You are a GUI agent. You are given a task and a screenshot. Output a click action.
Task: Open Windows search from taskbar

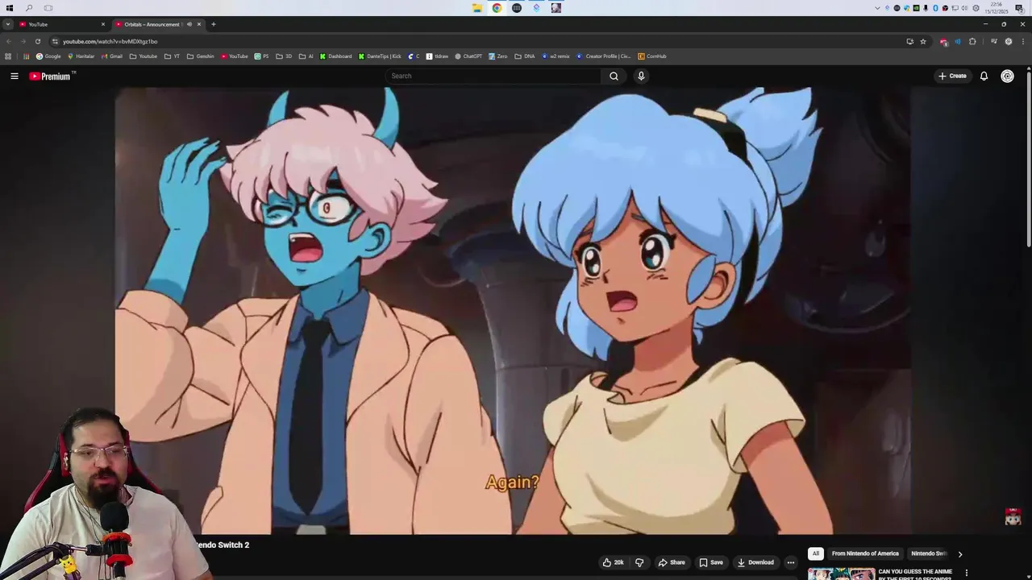click(29, 8)
